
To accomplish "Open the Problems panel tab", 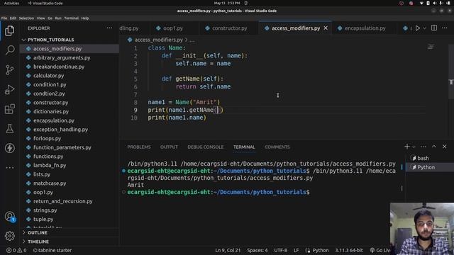I will [139, 147].
